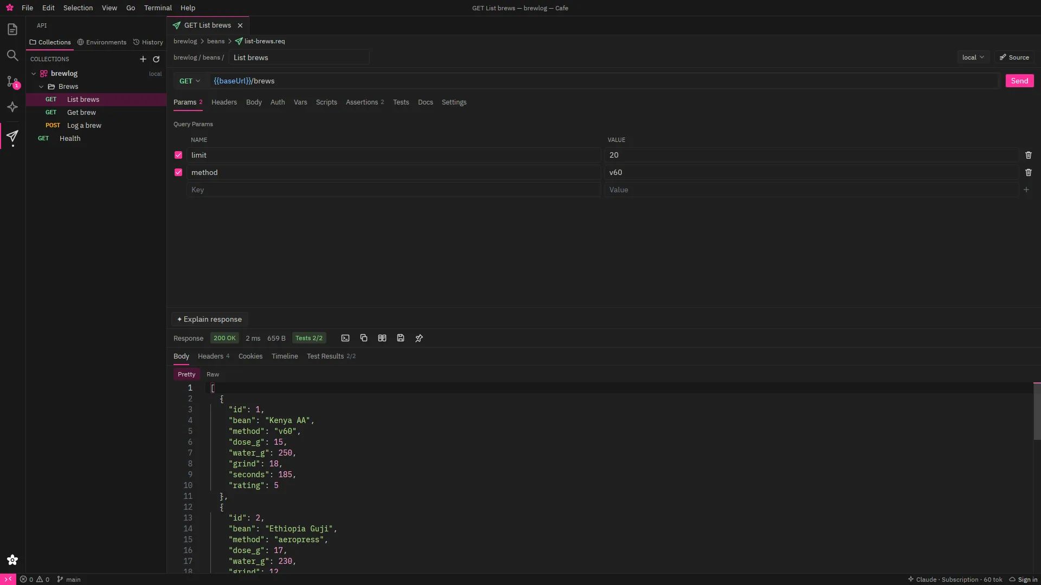Screen dimensions: 1041x585
Task: Refresh the collections list
Action: [x=156, y=59]
